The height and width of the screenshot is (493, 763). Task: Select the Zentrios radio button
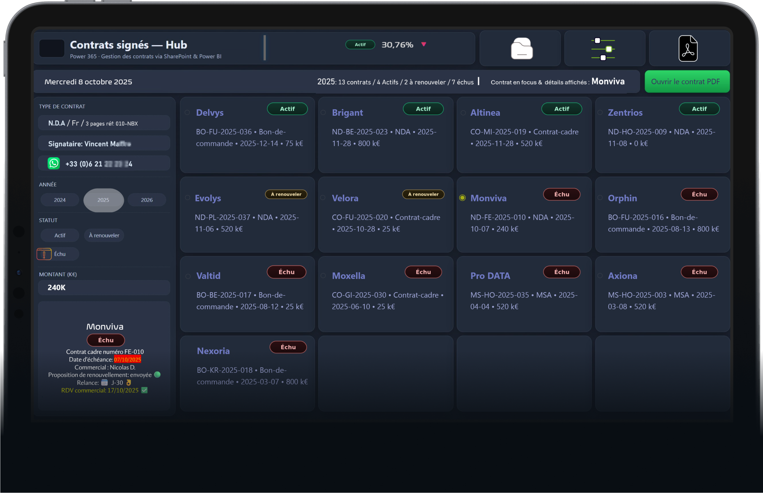click(x=600, y=112)
